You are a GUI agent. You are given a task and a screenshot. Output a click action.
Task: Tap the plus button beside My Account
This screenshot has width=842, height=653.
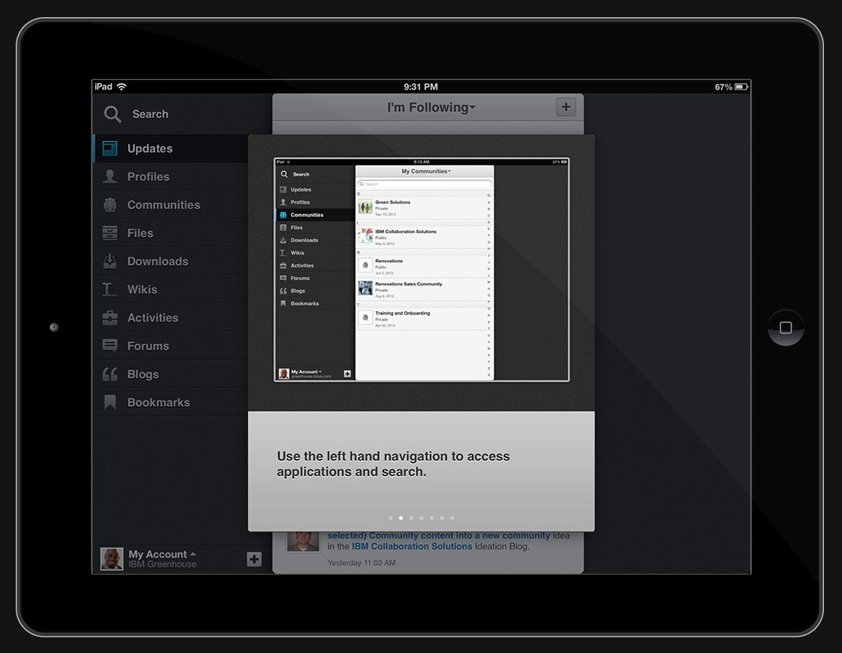tap(254, 559)
